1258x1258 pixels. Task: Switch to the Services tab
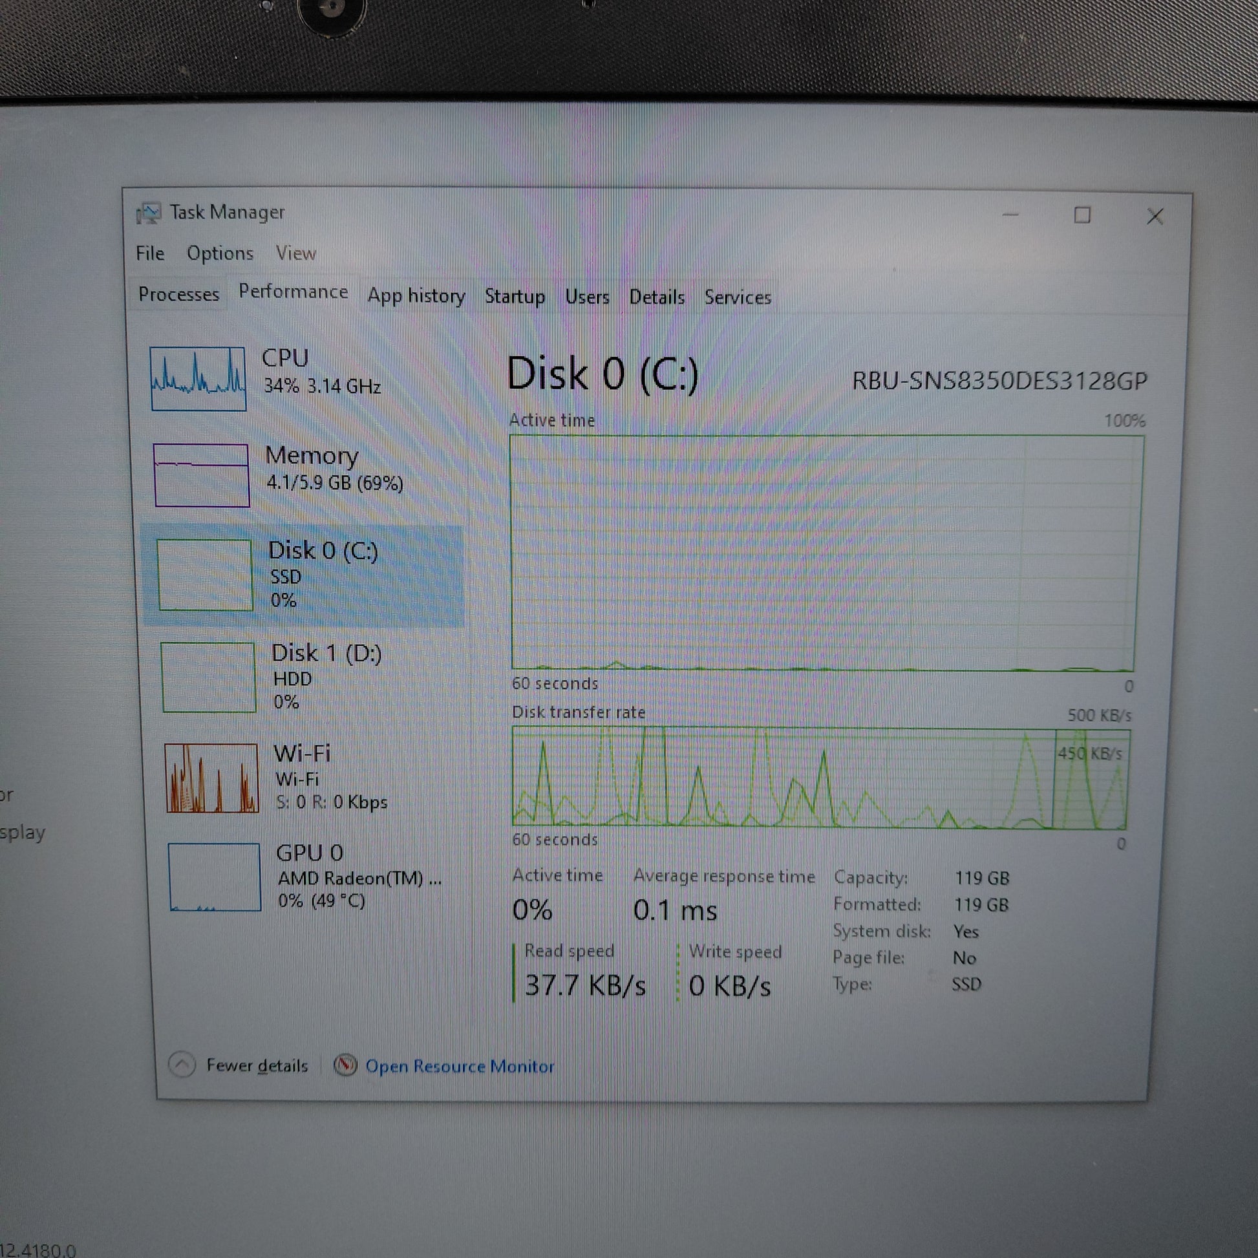coord(737,297)
